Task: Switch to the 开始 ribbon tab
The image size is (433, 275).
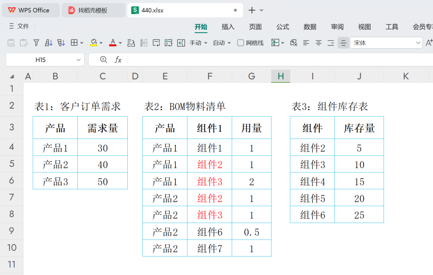Action: (201, 27)
